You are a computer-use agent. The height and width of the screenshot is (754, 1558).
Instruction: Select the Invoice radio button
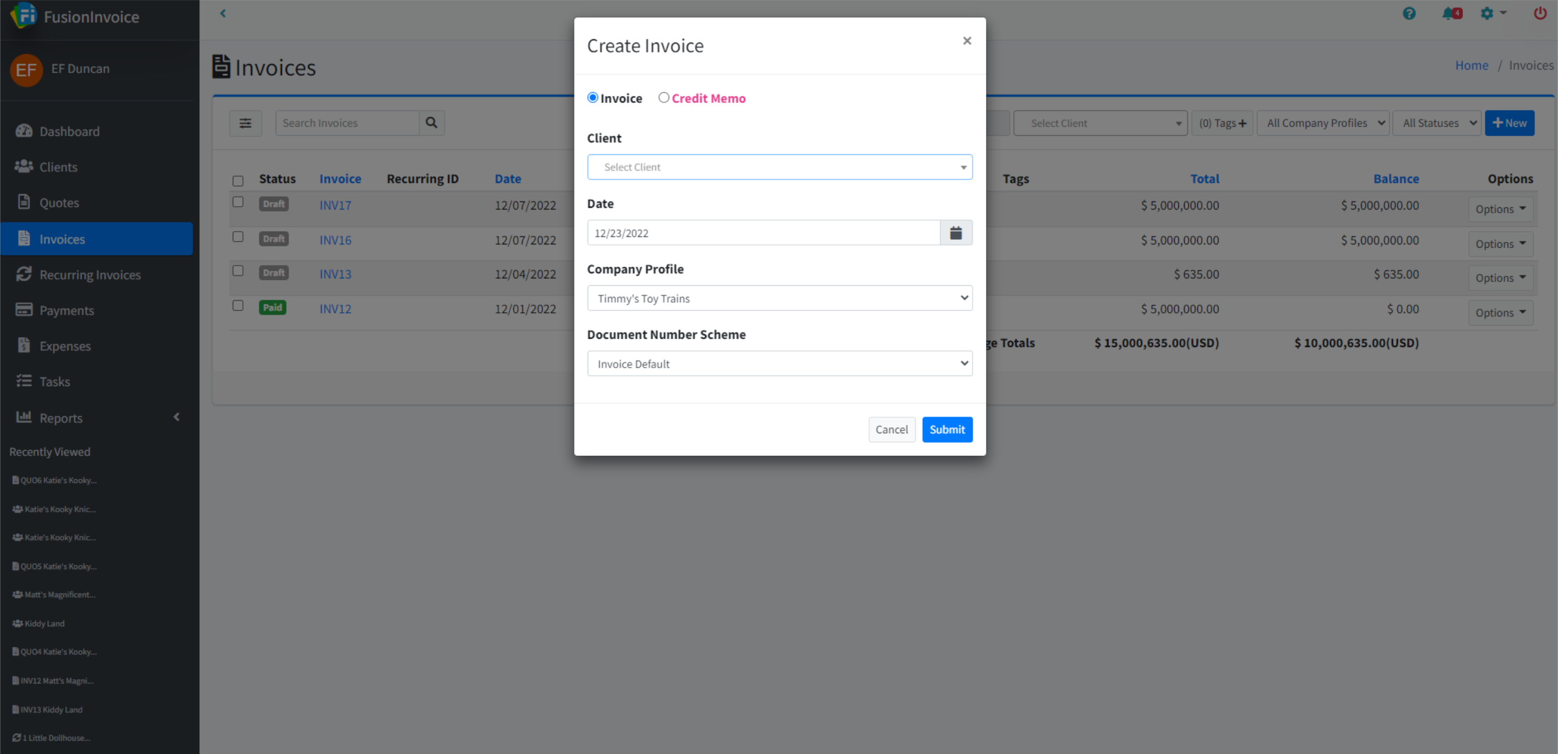tap(593, 98)
